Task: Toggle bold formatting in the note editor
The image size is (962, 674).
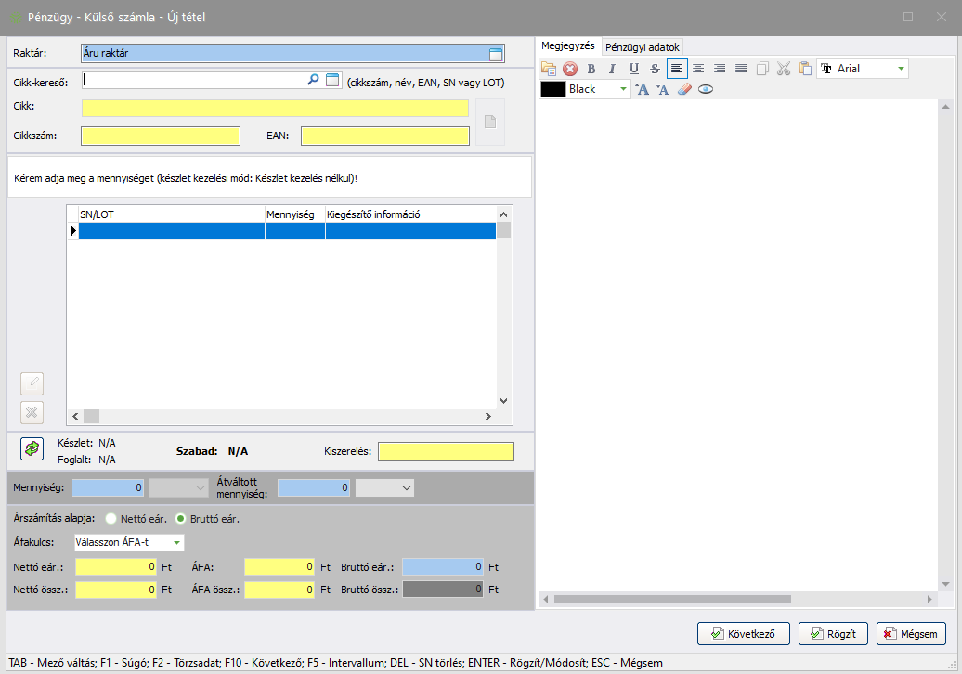Action: pyautogui.click(x=591, y=69)
